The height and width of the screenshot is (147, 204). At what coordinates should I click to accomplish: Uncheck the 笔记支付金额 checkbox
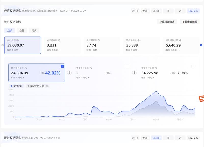pyautogui.click(x=62, y=66)
